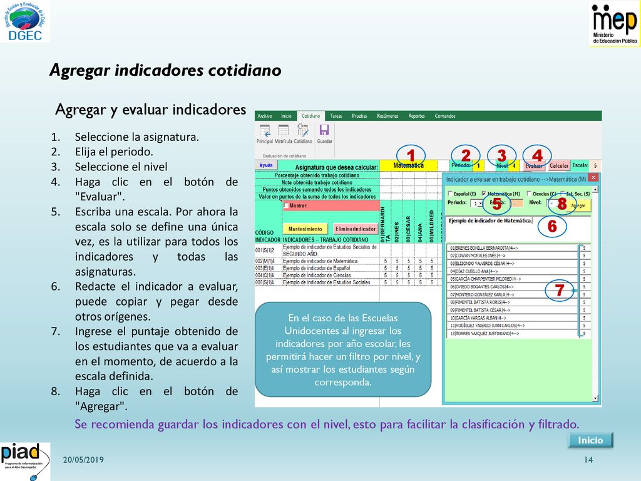Click the Evaluar button
The height and width of the screenshot is (481, 641).
[x=534, y=165]
